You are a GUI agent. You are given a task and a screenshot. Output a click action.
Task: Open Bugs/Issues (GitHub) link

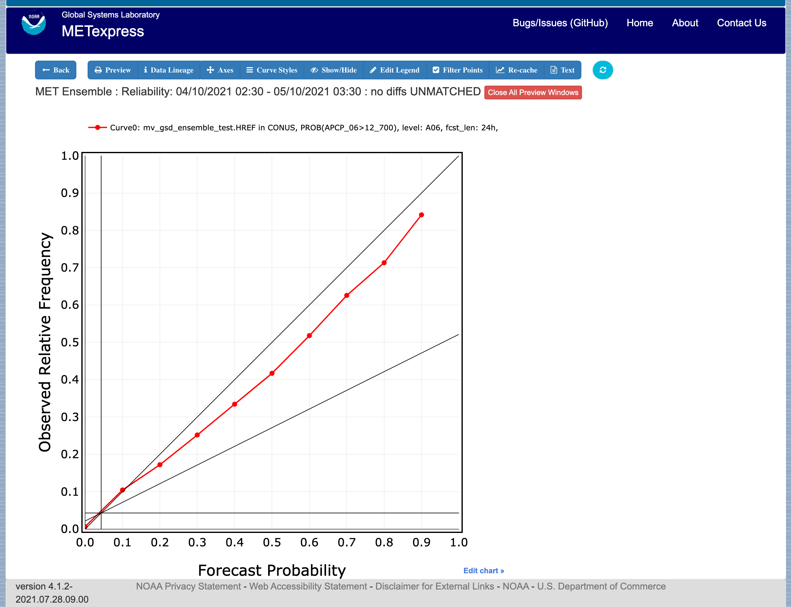(x=560, y=23)
